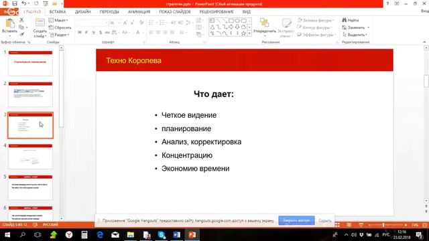
Task: Open the ДИЗАЙН ribbon tab
Action: (82, 12)
